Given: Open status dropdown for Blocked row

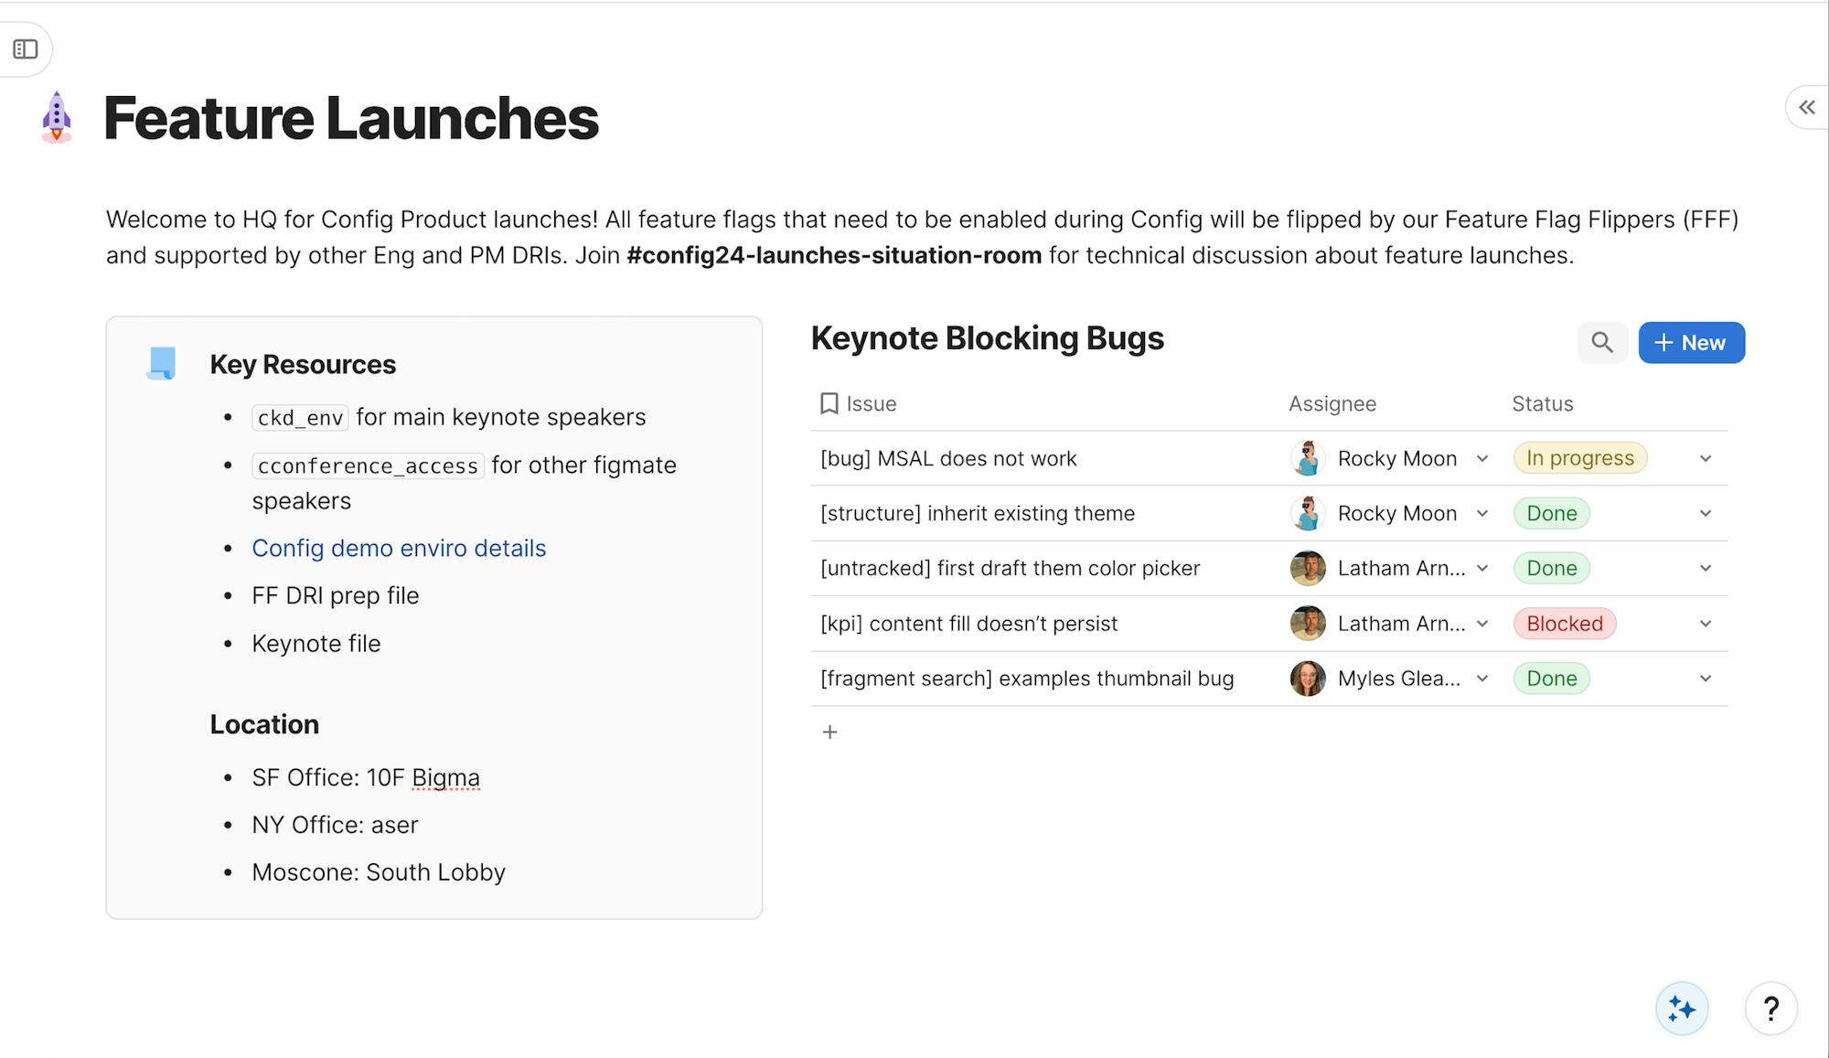Looking at the screenshot, I should [1705, 624].
